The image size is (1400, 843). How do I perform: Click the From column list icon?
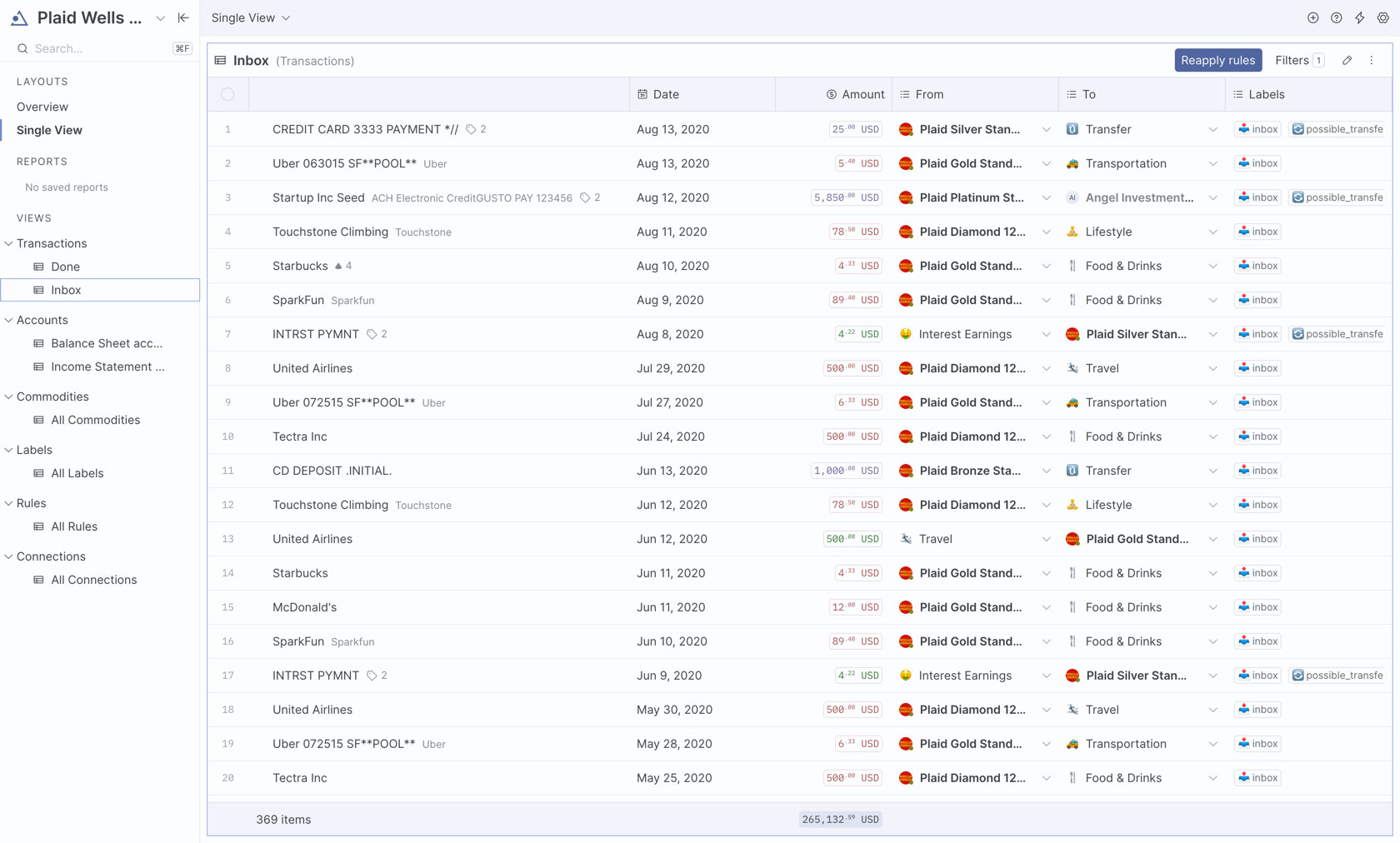[904, 94]
